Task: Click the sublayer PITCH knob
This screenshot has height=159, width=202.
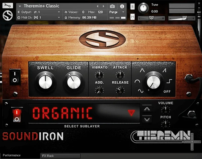Action: 166,124
